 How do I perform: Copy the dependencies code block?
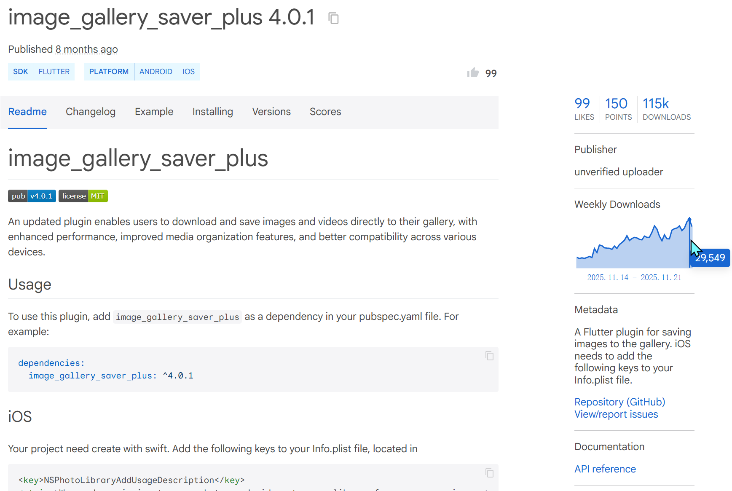tap(489, 356)
